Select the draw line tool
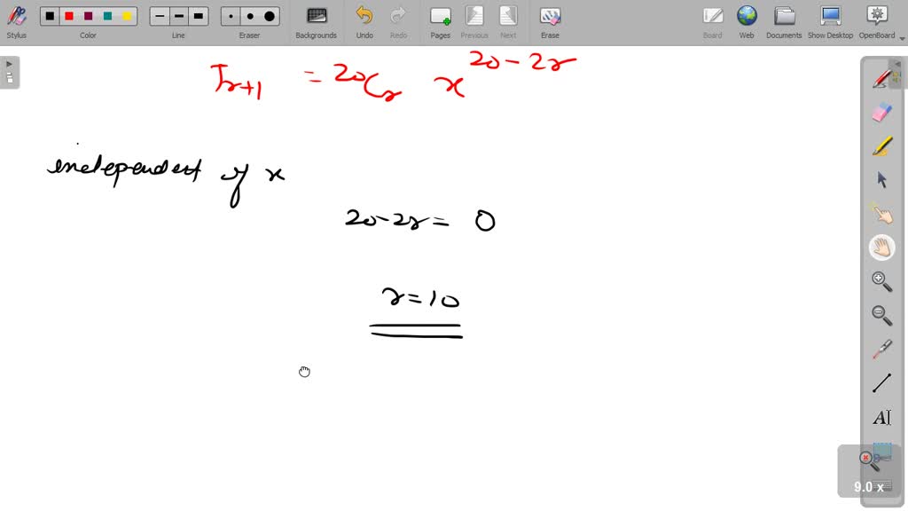Image resolution: width=908 pixels, height=511 pixels. click(882, 383)
